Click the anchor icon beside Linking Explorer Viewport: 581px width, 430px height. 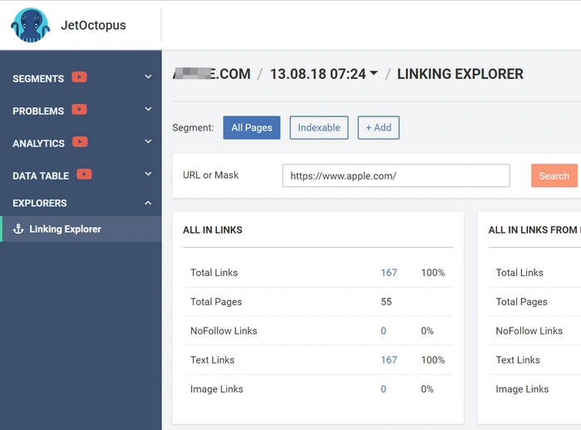point(18,229)
